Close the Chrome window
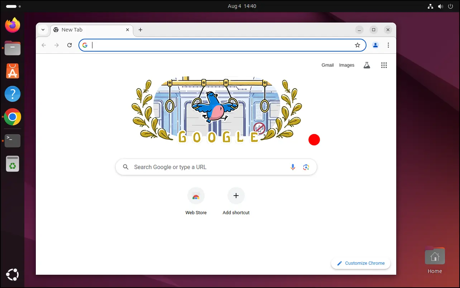The height and width of the screenshot is (288, 460). pyautogui.click(x=388, y=30)
